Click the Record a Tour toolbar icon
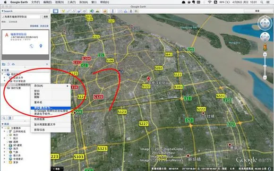 tap(85, 11)
